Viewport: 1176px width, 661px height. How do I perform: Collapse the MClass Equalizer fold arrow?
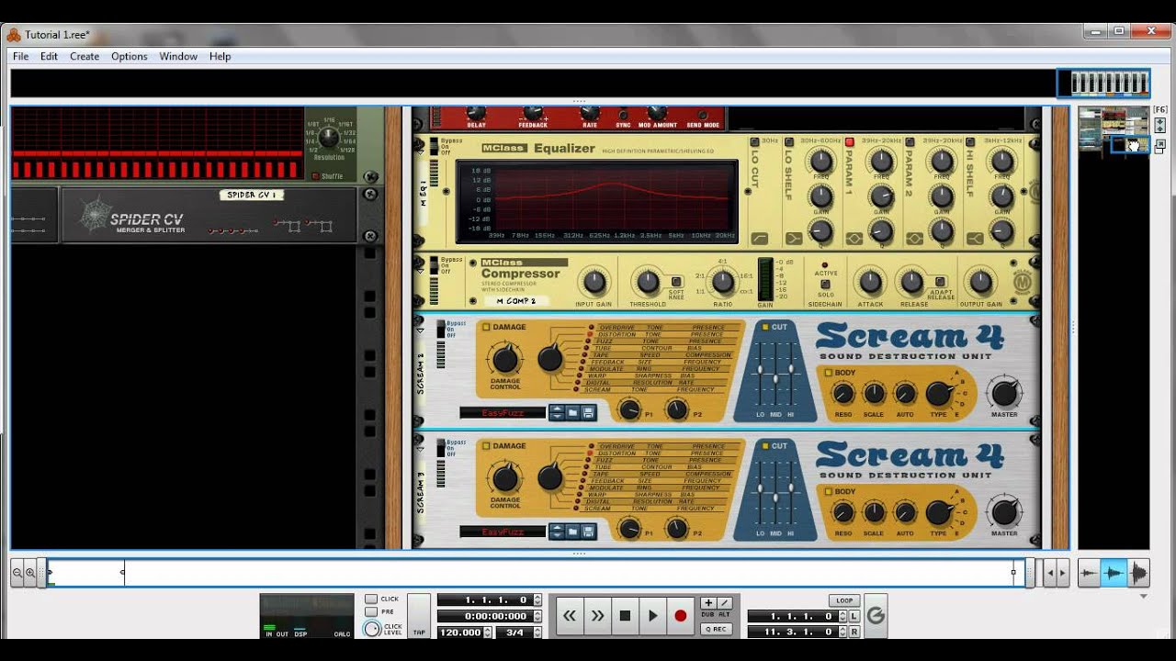(421, 152)
